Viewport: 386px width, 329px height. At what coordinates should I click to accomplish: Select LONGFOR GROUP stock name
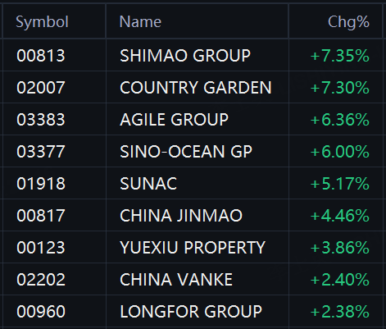pos(191,312)
